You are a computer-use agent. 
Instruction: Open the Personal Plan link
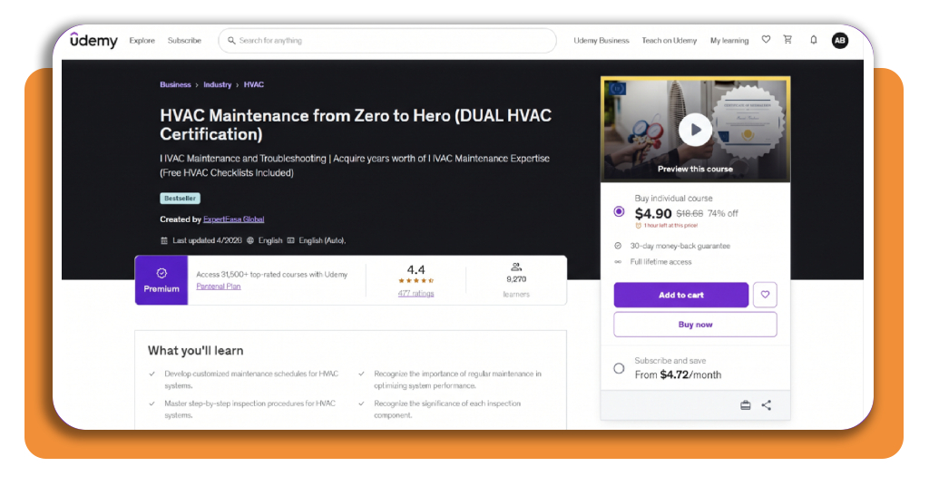pos(219,287)
